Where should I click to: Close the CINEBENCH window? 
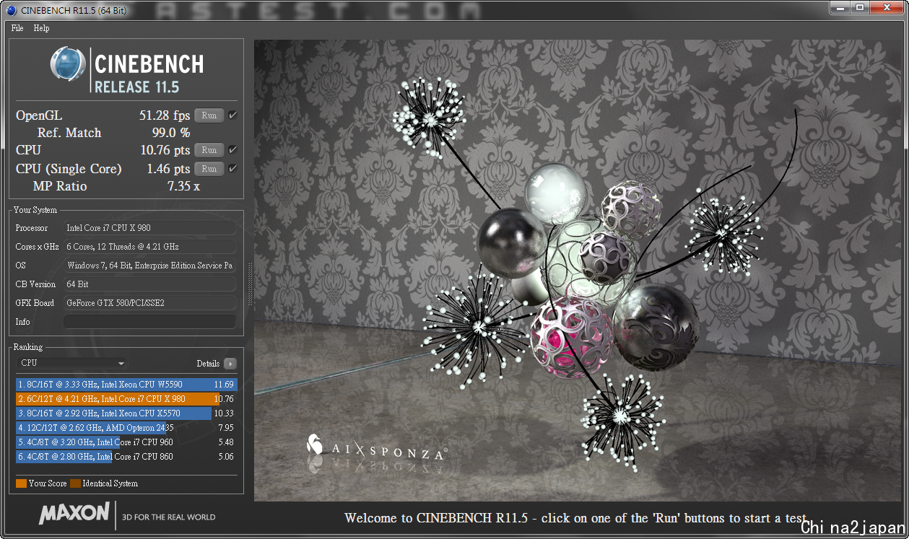point(887,7)
